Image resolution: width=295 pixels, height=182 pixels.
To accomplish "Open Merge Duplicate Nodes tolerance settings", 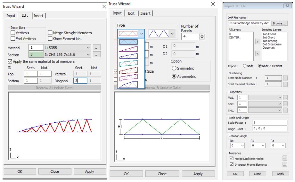I will (x=285, y=158).
